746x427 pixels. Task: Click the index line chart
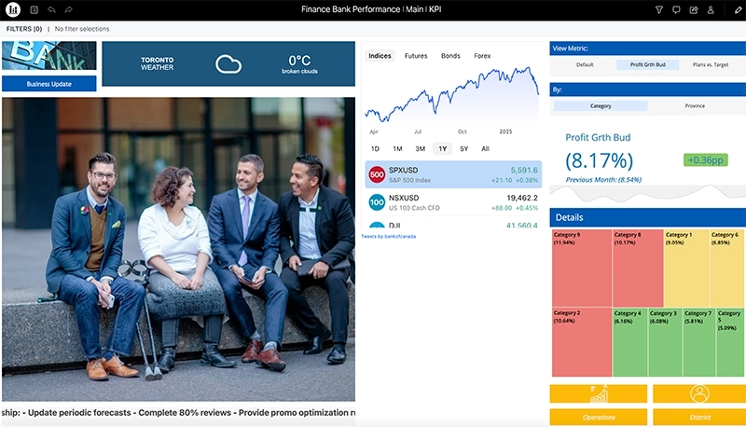452,95
